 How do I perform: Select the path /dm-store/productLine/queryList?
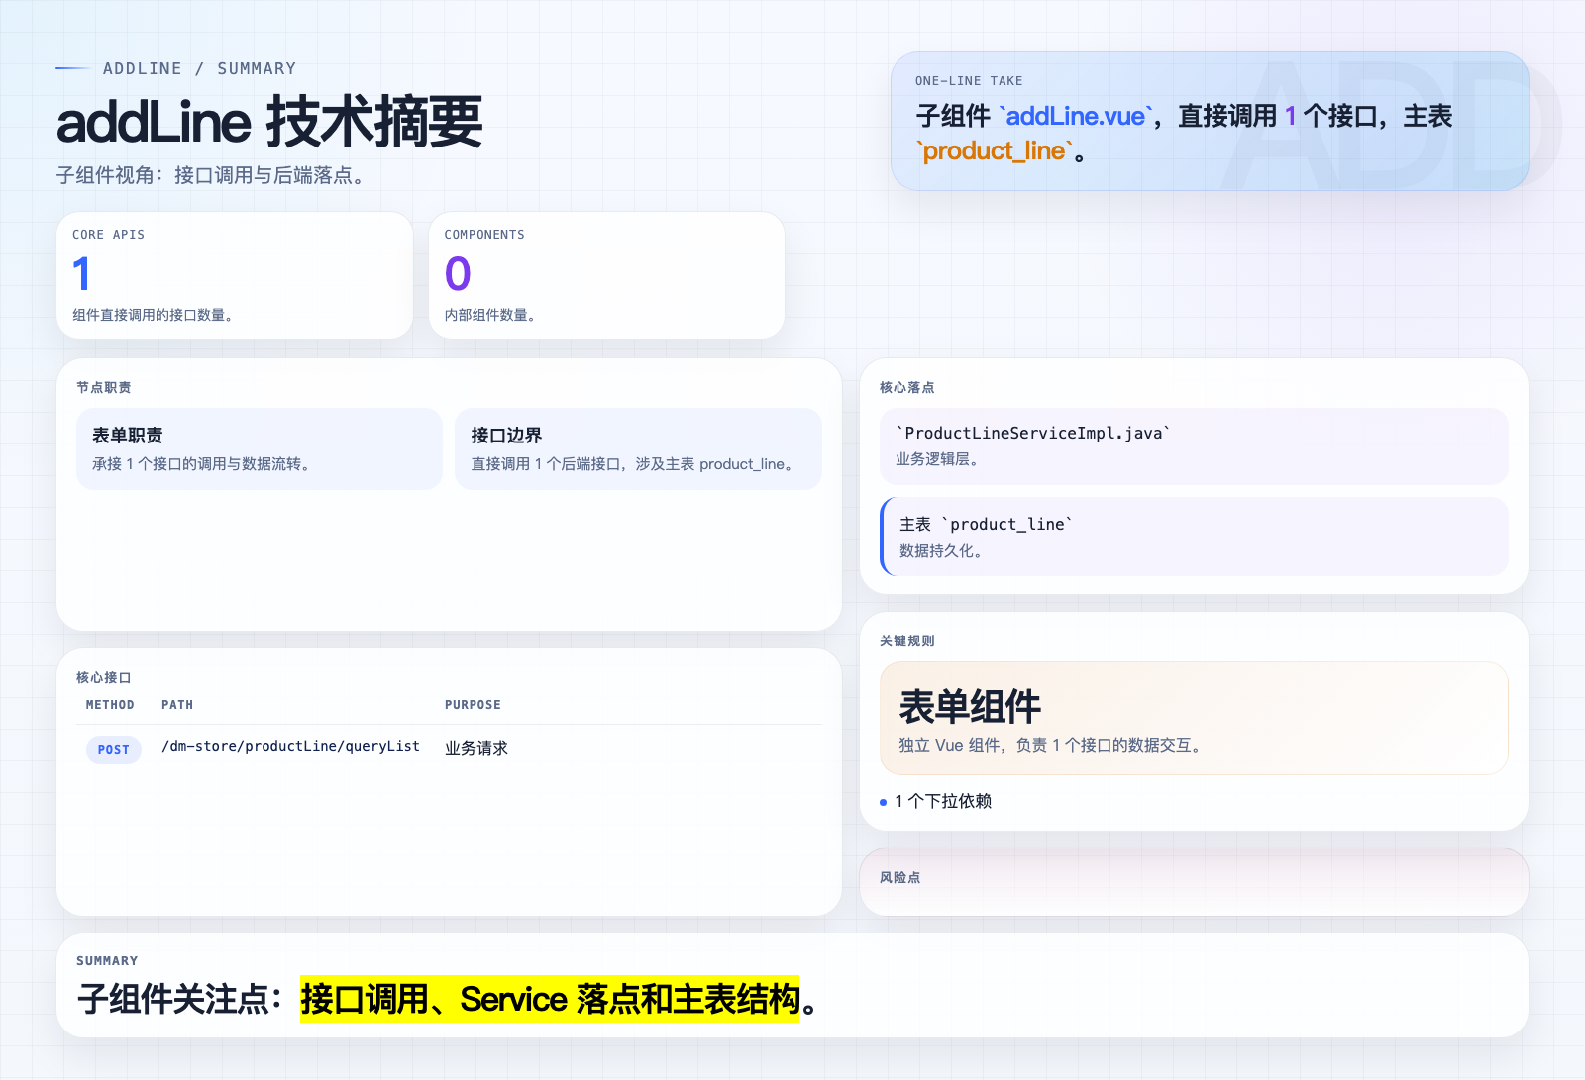291,746
